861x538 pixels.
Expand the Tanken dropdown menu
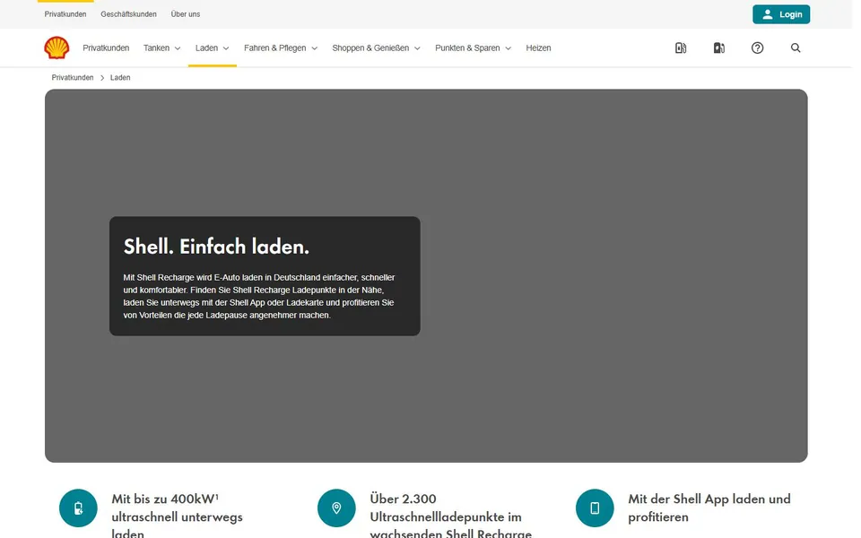(162, 48)
